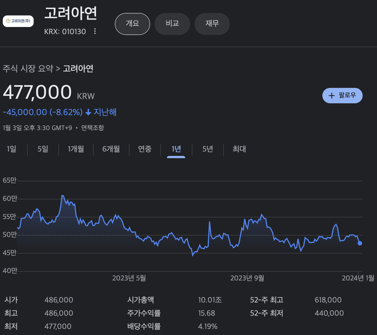This screenshot has width=377, height=335.
Task: Click the 40만 y-axis label
Action: tap(10, 271)
